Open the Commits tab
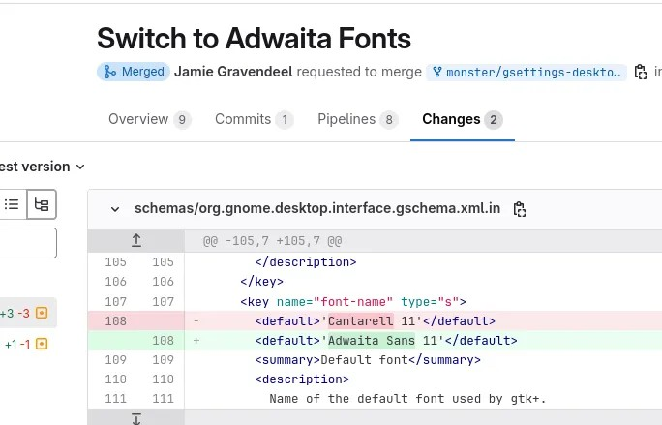This screenshot has height=425, width=662. [255, 119]
